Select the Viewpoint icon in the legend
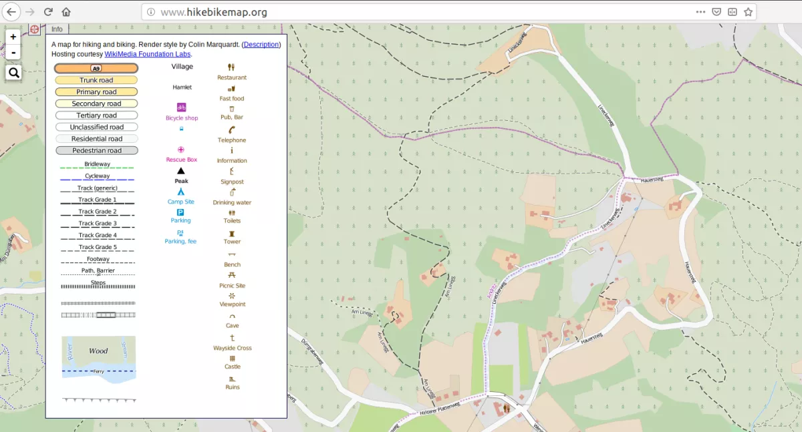Screen dimensions: 802x432 [231, 294]
